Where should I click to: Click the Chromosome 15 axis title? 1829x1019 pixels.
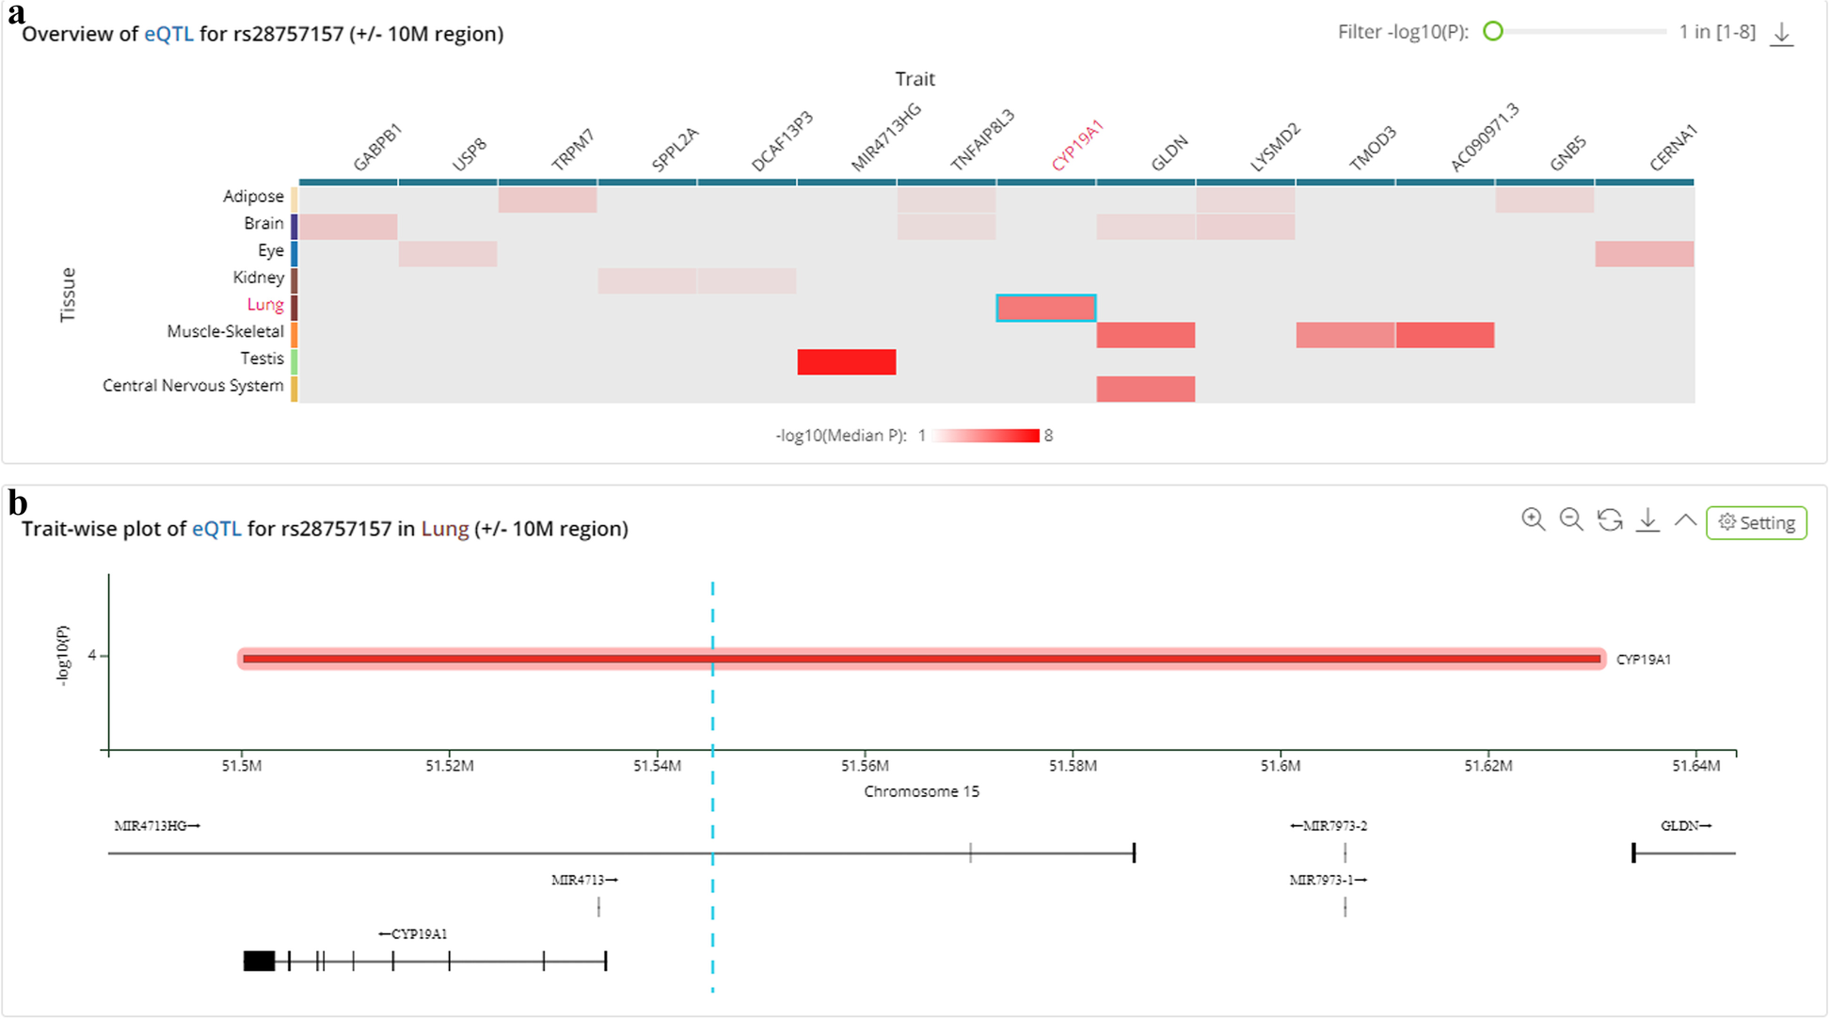[x=922, y=791]
